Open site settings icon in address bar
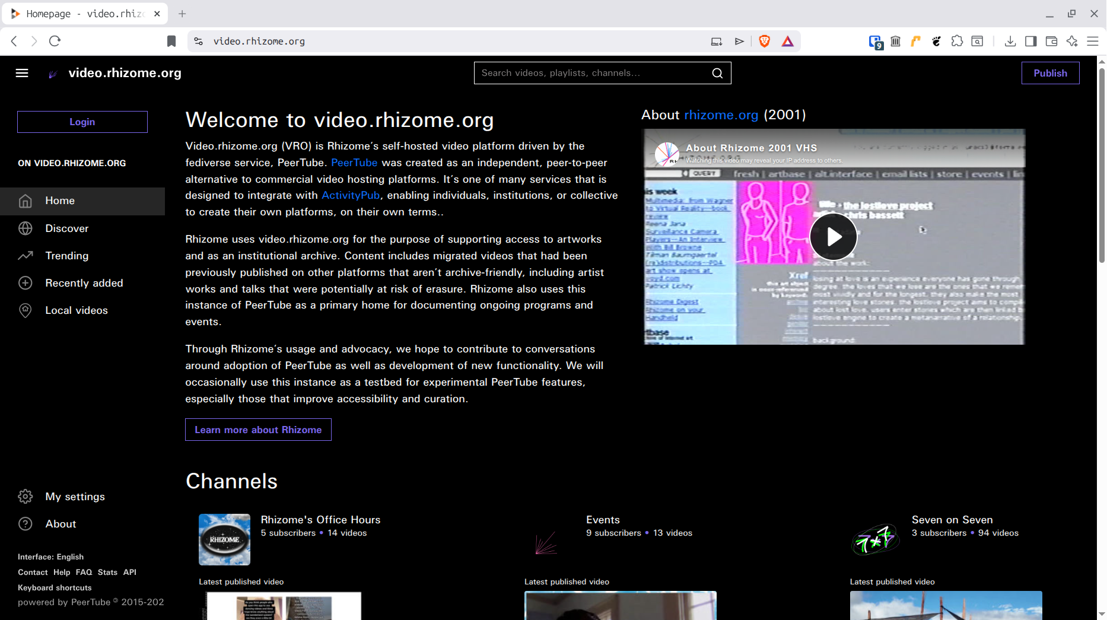The width and height of the screenshot is (1107, 620). [199, 41]
